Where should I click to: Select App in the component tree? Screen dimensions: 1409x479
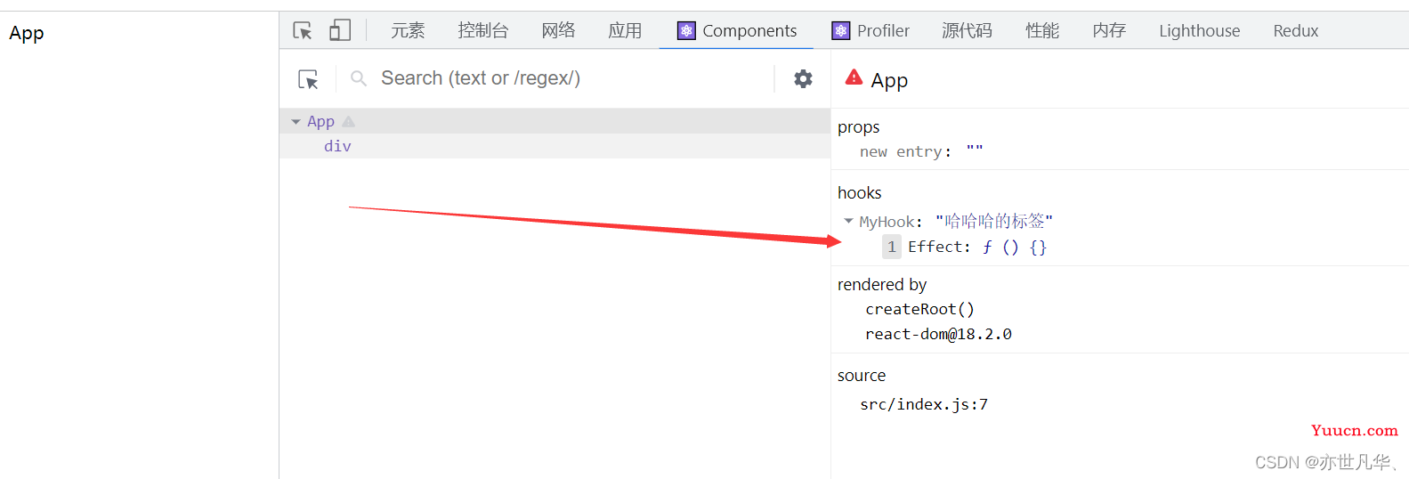pyautogui.click(x=320, y=121)
